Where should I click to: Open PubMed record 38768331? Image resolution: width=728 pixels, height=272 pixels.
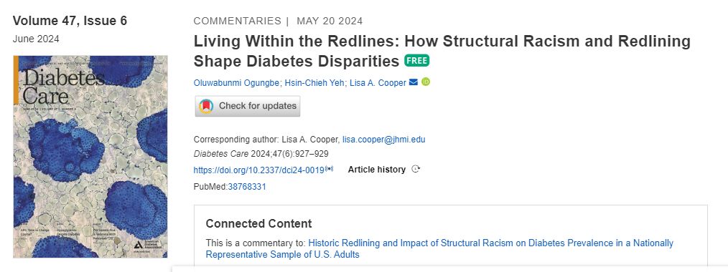click(x=247, y=187)
